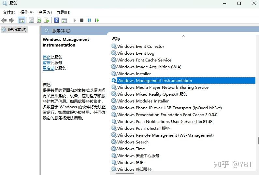Viewport: 259px width, 175px height.
Task: Open Properties via toolbar icon
Action: click(x=31, y=20)
